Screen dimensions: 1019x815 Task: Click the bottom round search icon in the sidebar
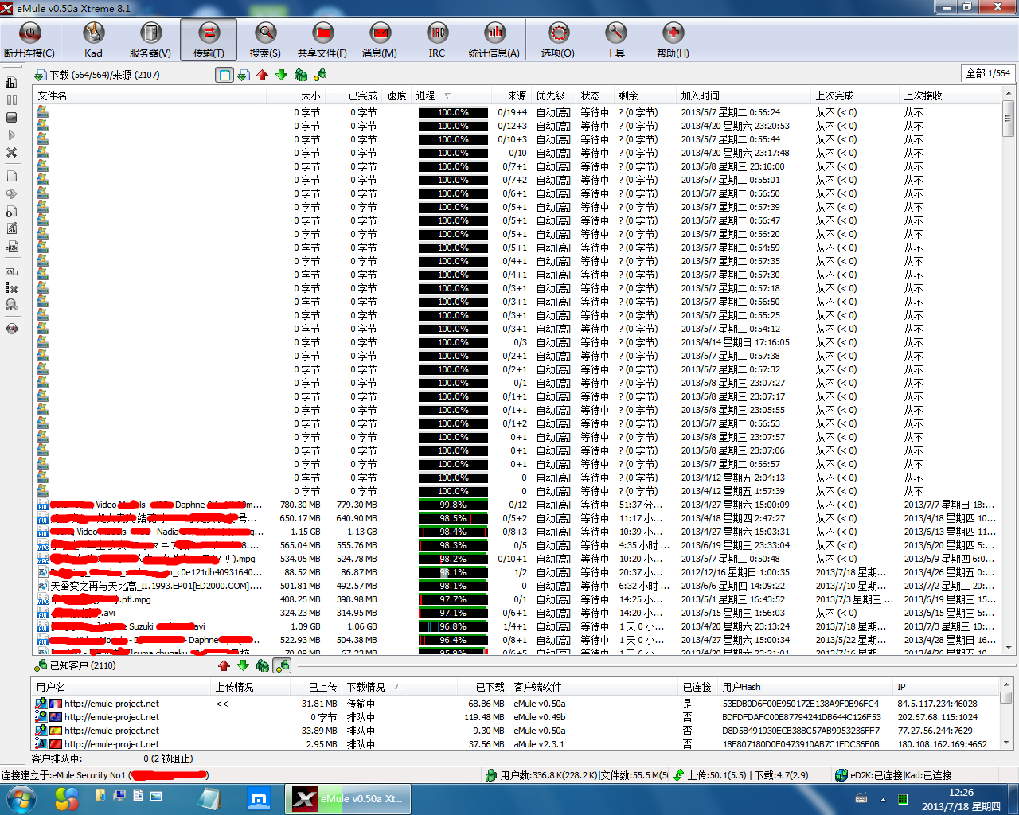12,329
